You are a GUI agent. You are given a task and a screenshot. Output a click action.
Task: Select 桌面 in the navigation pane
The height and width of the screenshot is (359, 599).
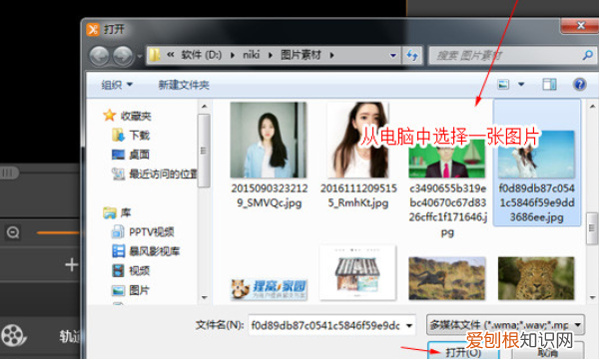click(131, 155)
